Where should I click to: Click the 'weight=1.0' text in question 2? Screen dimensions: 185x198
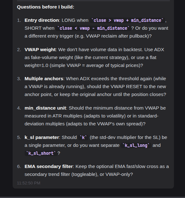(36, 65)
